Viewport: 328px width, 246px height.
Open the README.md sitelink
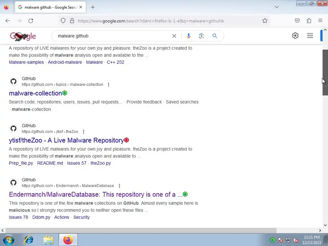pos(50,163)
